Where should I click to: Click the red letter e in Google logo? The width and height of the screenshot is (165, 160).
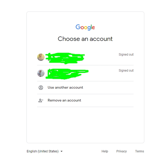click(93, 28)
